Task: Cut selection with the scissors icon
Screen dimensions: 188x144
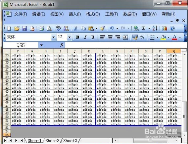Action: (76, 29)
